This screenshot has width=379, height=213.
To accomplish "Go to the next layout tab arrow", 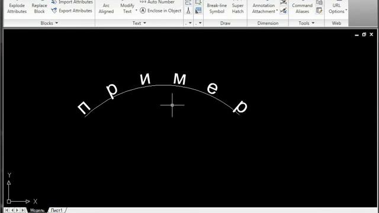I will coord(17,211).
